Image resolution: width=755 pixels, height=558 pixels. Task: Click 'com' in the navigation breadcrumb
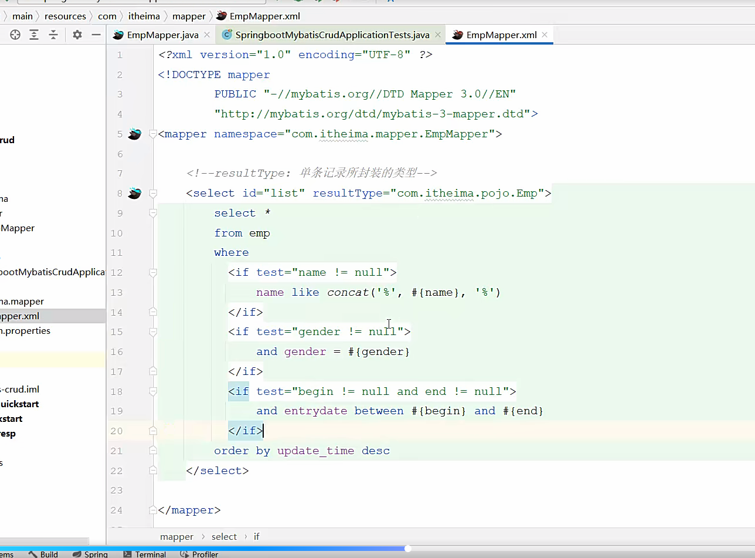pos(107,16)
